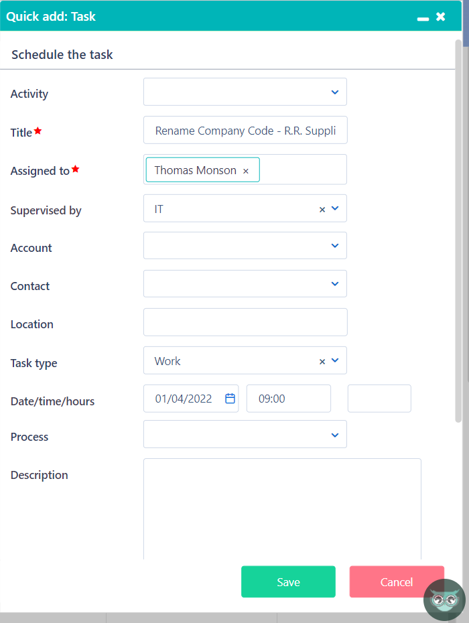Viewport: 469px width, 623px height.
Task: Expand the Task type dropdown arrow
Action: point(335,360)
